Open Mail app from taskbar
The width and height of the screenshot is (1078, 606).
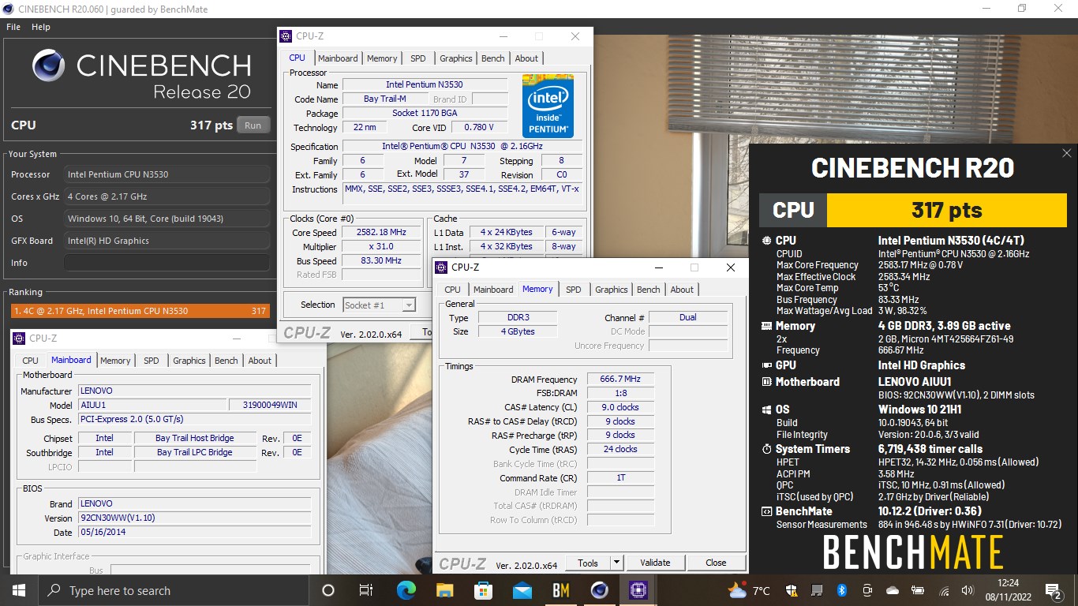522,590
